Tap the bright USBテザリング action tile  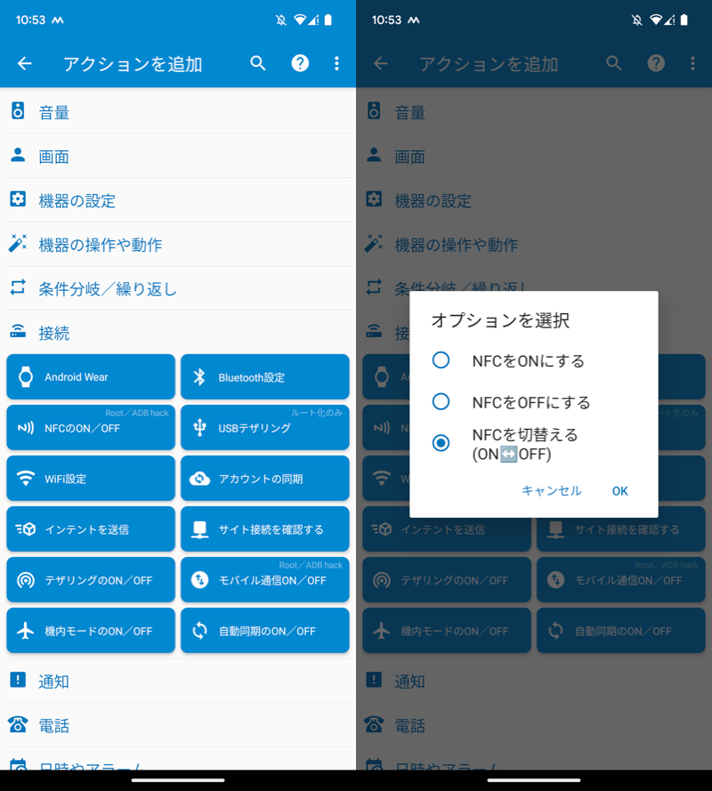(264, 428)
